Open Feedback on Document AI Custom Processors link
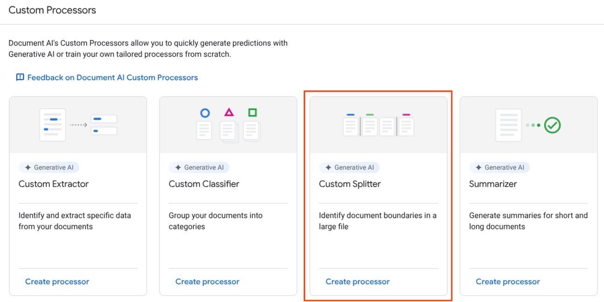The image size is (604, 302). tap(112, 78)
